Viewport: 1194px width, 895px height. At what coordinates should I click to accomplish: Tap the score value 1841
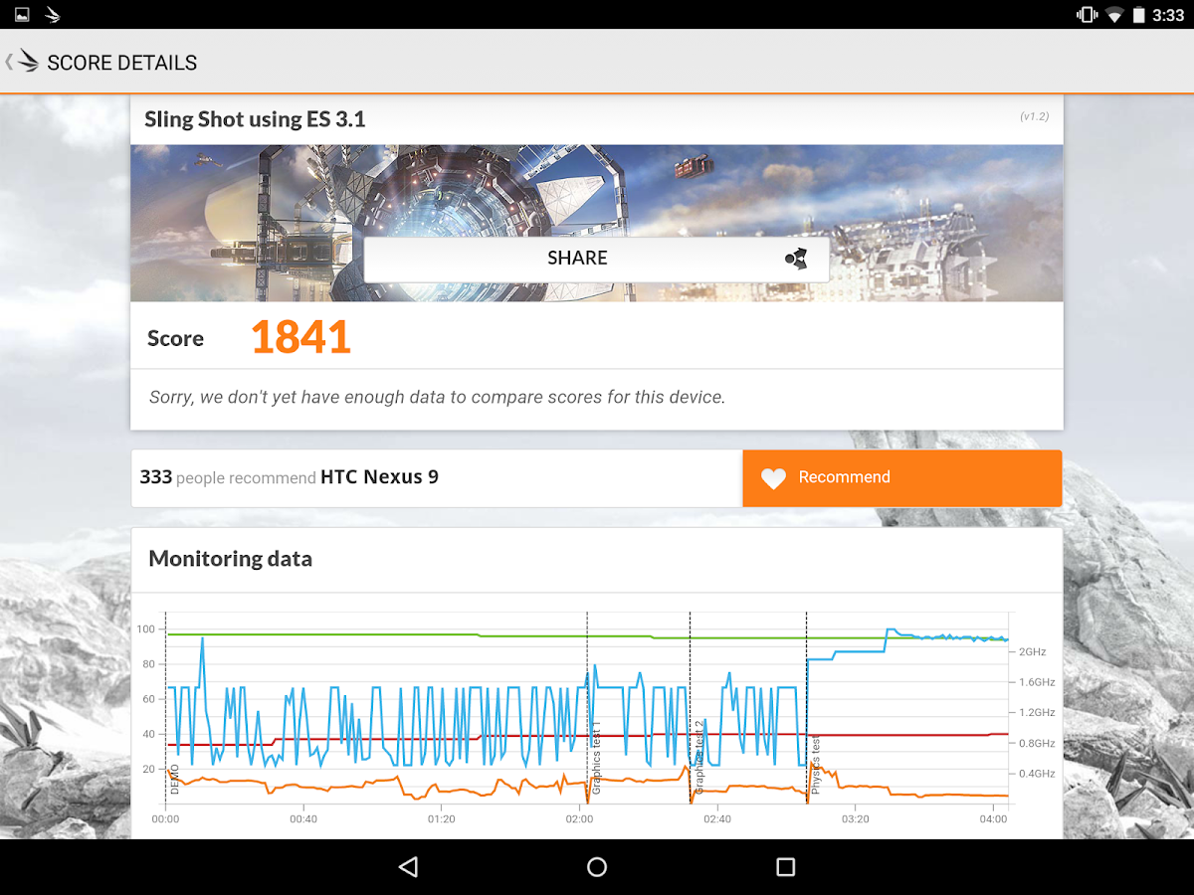click(300, 338)
